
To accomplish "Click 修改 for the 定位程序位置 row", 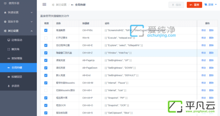I will click(204, 45).
